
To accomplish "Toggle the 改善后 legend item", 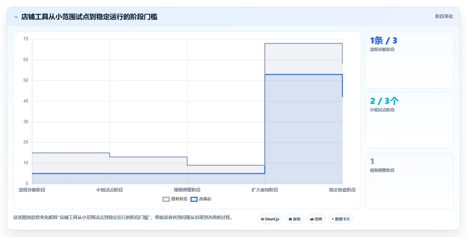I will [201, 199].
